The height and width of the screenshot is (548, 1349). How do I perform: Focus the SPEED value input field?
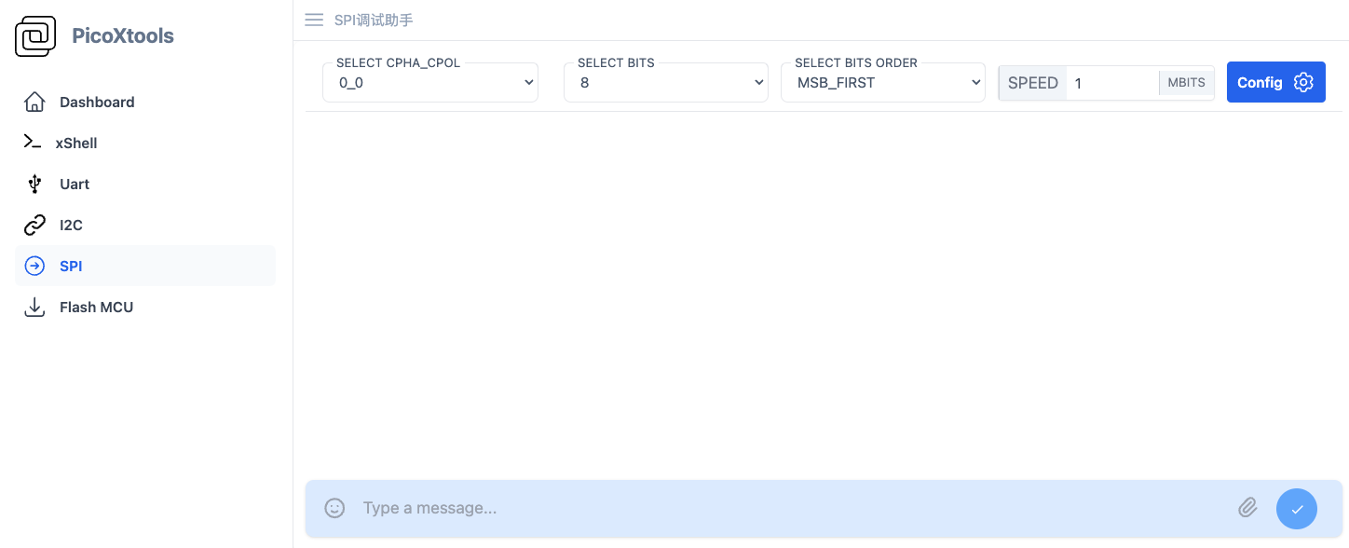[1112, 83]
